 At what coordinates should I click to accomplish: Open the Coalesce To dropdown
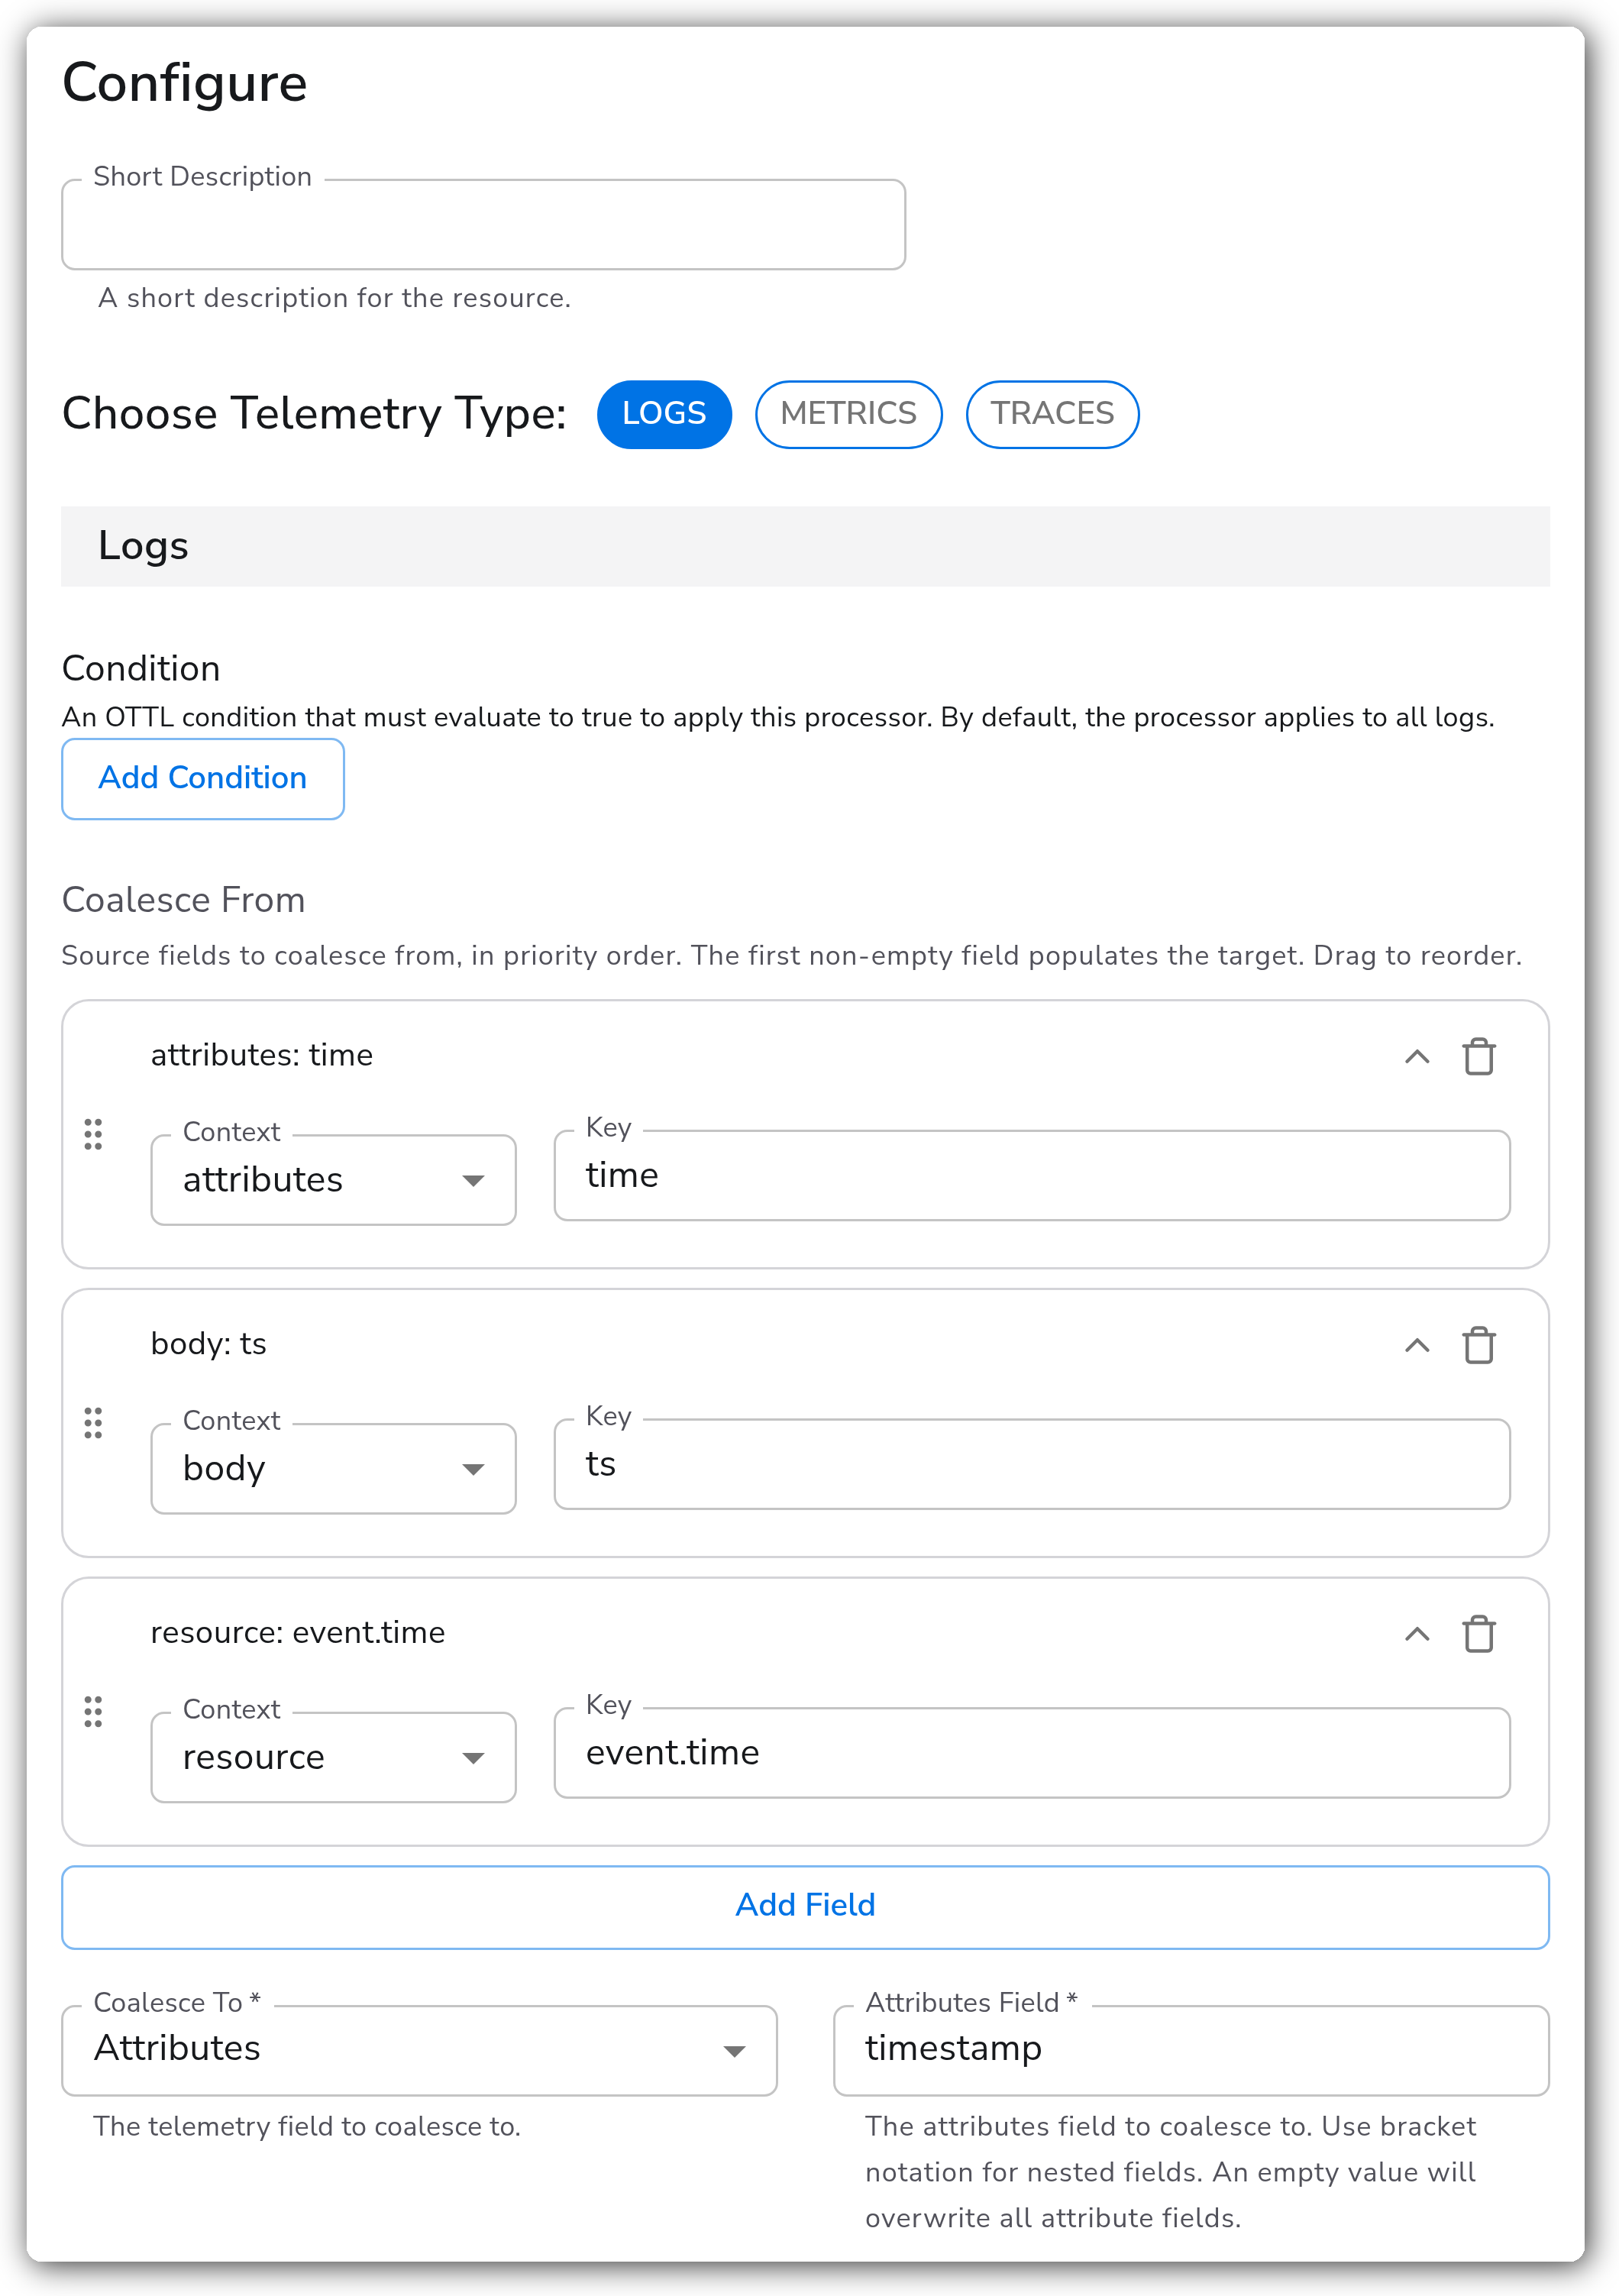(419, 2049)
